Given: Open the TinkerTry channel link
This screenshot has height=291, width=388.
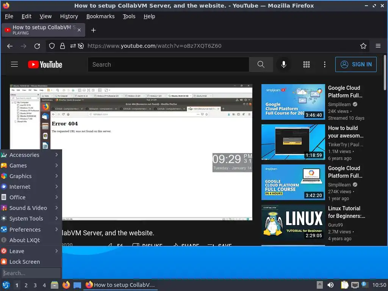Looking at the screenshot, I should 346,145.
